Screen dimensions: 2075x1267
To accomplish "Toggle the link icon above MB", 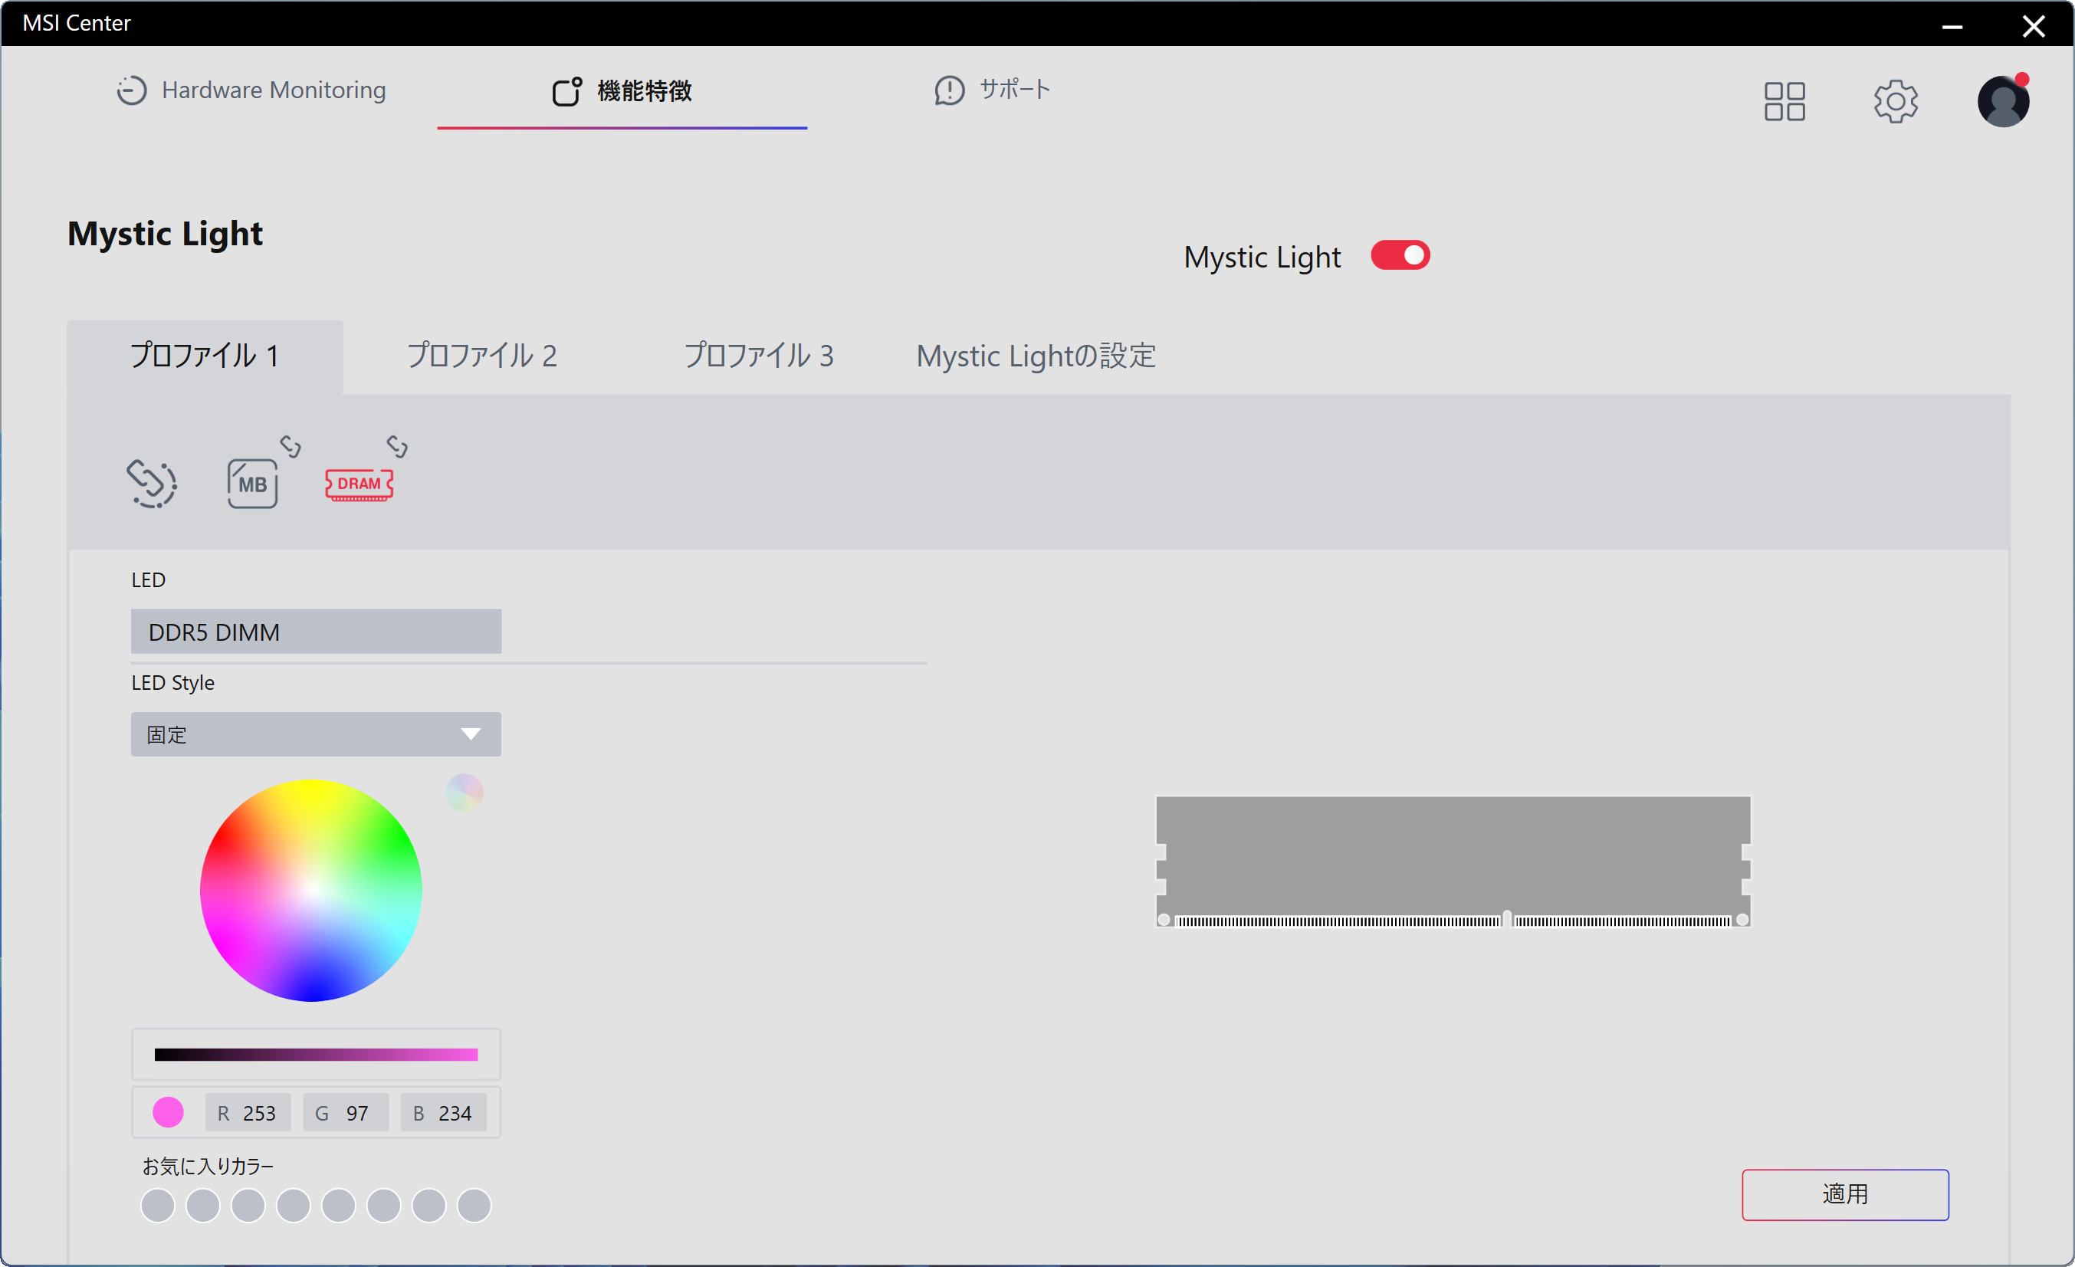I will [291, 445].
